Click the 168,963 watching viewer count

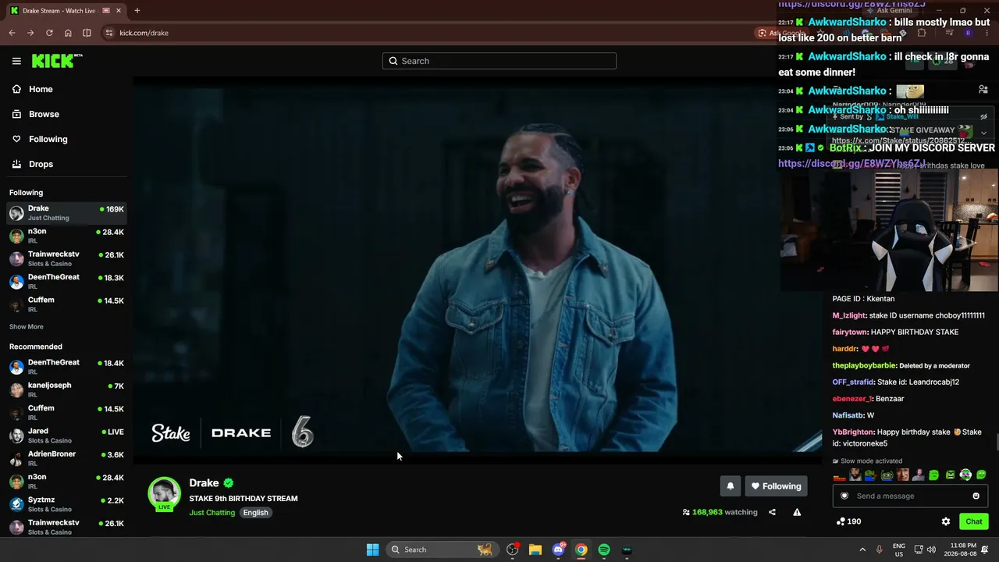720,512
